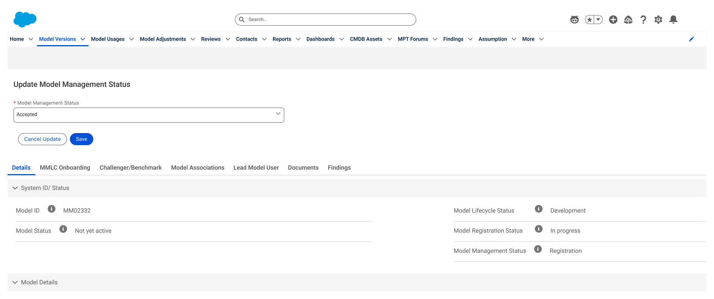Show info for Model Registration Status

pyautogui.click(x=539, y=229)
